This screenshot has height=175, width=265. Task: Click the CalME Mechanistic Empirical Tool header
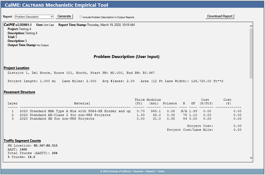(x=56, y=5)
